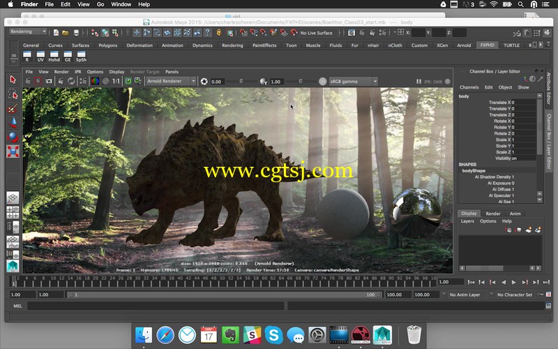558x349 pixels.
Task: Click the Maya icon in toolbox bottom
Action: [x=13, y=266]
